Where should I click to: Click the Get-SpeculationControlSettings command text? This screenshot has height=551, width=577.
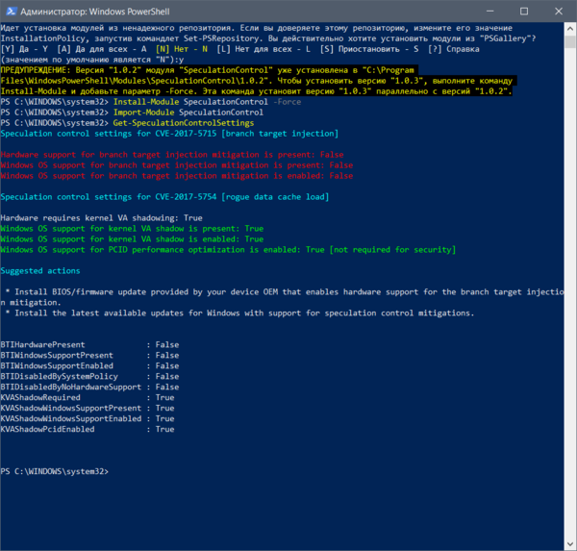(184, 123)
